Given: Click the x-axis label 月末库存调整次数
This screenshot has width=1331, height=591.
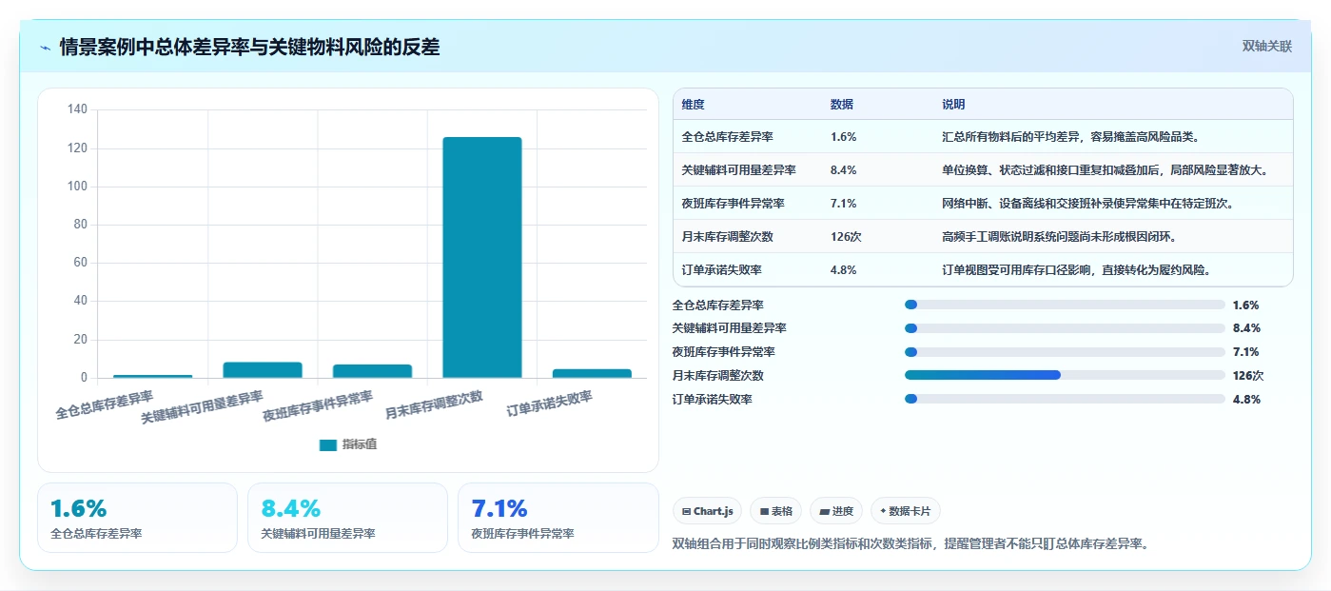Looking at the screenshot, I should (x=434, y=405).
